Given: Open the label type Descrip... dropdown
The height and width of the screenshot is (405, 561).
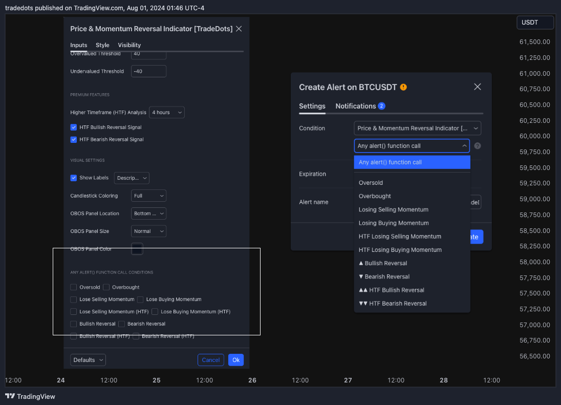Looking at the screenshot, I should (x=132, y=178).
